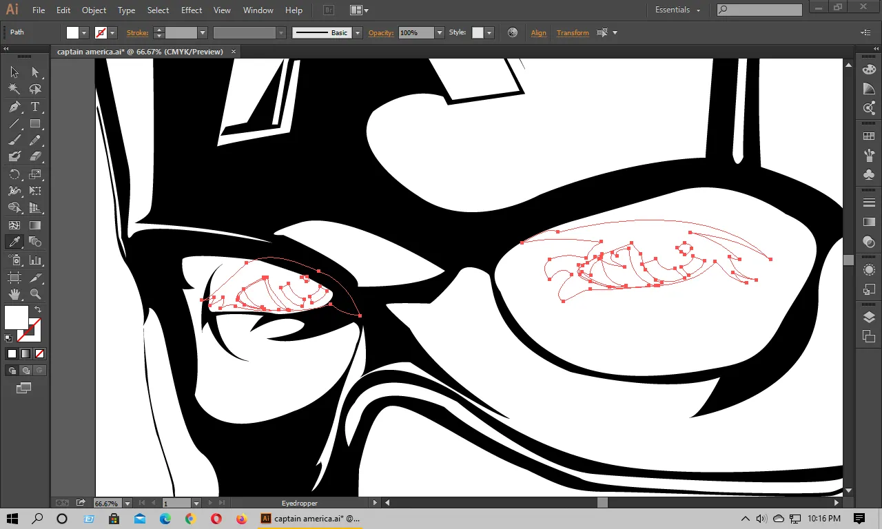Screen dimensions: 882x529
Task: Swap fill and stroke colors
Action: coord(39,309)
